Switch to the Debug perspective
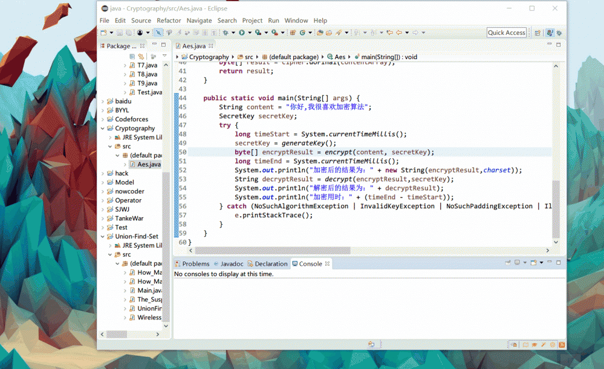 tap(559, 33)
